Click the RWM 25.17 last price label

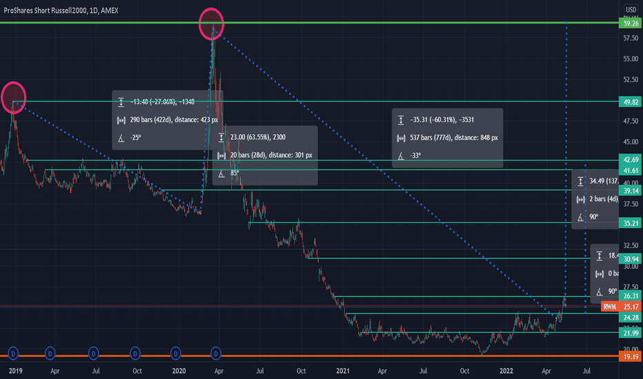coord(621,307)
